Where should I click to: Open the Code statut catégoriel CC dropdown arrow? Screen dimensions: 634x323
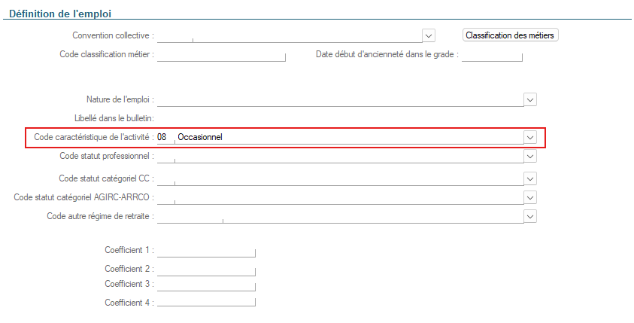tap(529, 178)
